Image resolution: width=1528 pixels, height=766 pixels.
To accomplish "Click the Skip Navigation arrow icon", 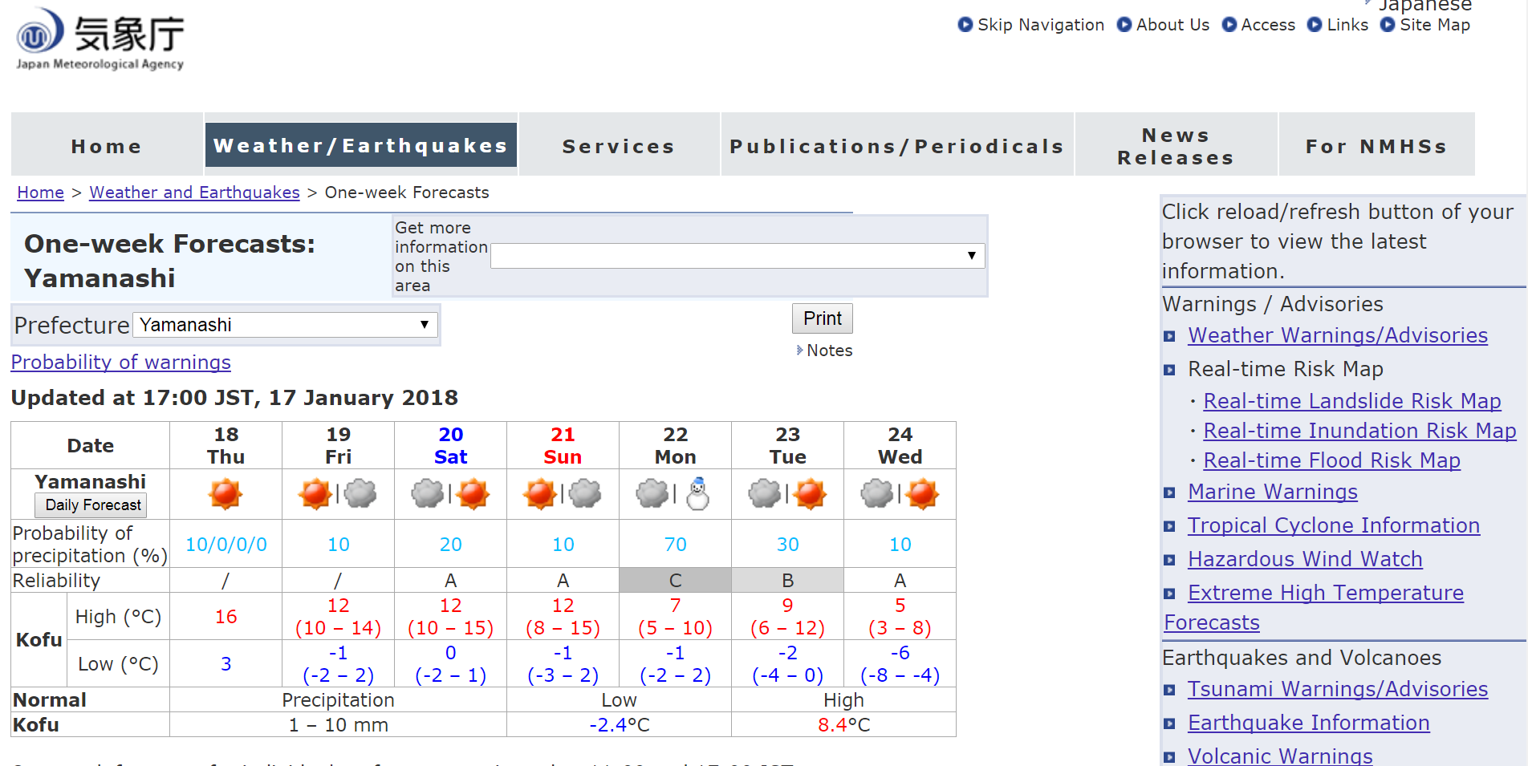I will [x=965, y=25].
